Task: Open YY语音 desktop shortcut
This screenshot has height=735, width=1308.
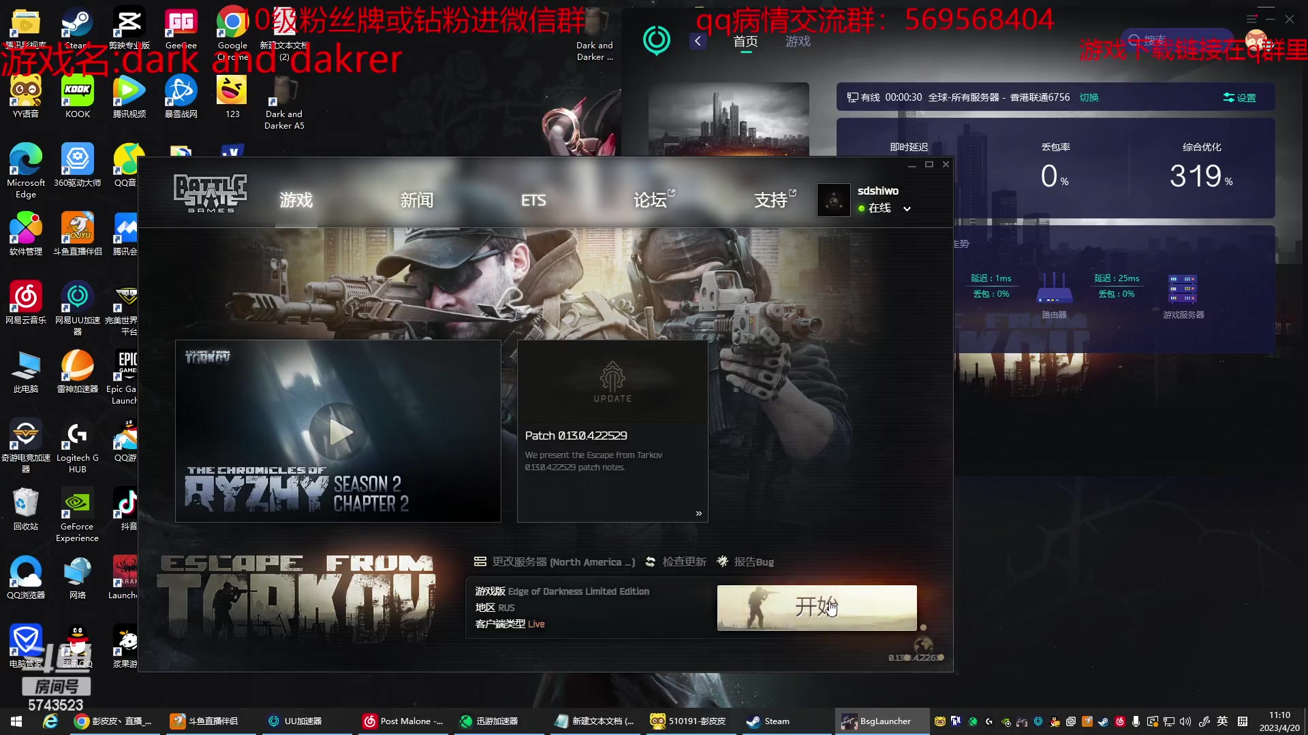Action: click(x=26, y=97)
